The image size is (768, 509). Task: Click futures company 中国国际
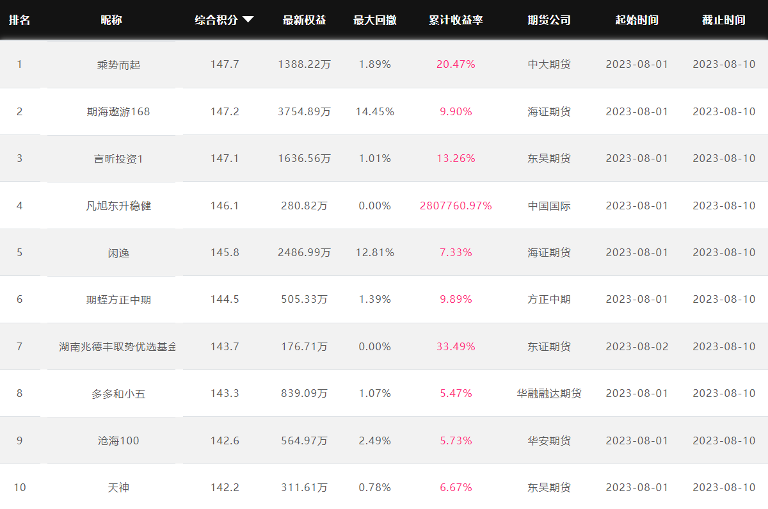[x=549, y=206]
